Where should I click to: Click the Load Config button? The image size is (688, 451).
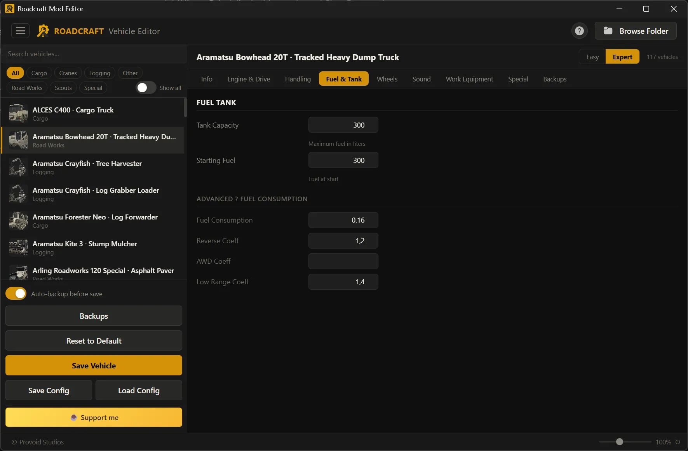click(x=139, y=390)
